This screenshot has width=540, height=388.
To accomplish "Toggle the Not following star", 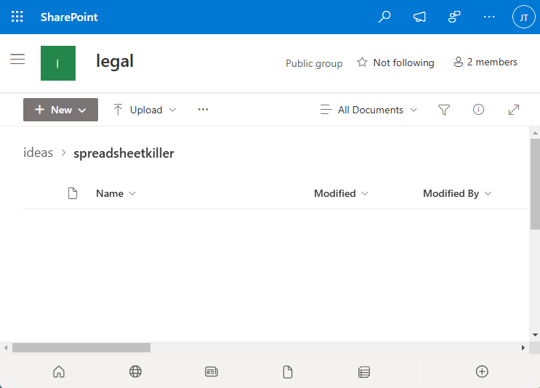I will [396, 62].
